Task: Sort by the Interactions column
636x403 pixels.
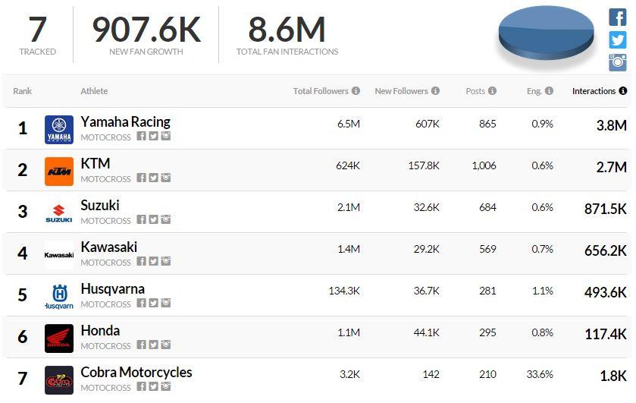Action: 594,91
